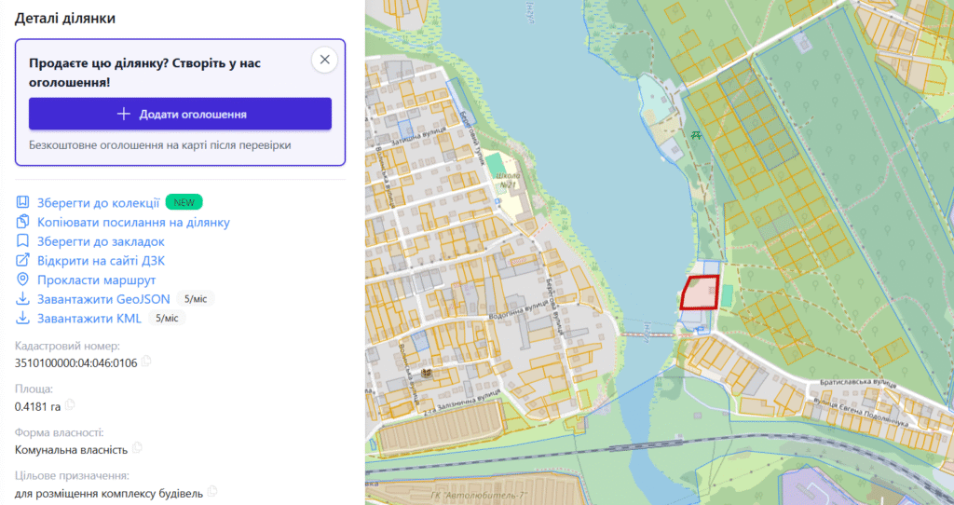This screenshot has height=505, width=954.
Task: Click the '5/міс' badge beside KML
Action: click(167, 319)
